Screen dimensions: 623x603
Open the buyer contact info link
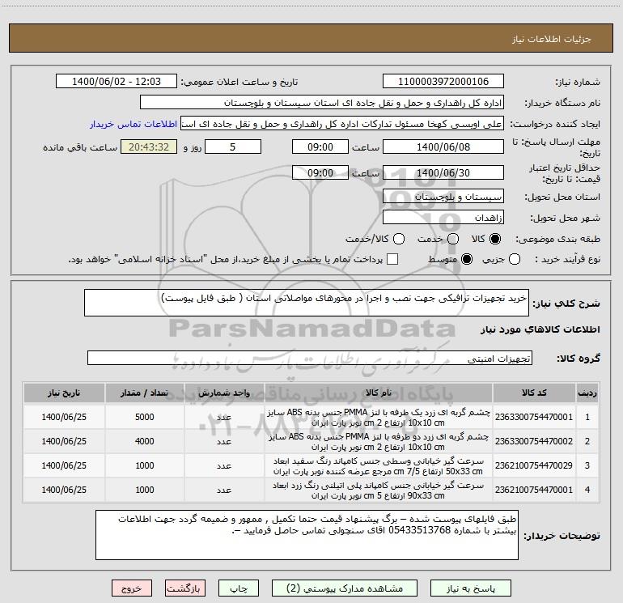coord(133,124)
